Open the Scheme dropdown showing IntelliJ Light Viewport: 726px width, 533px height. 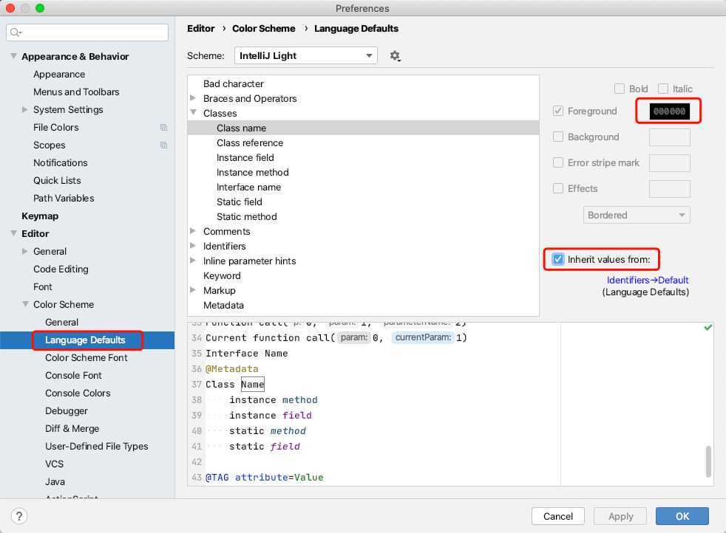305,55
